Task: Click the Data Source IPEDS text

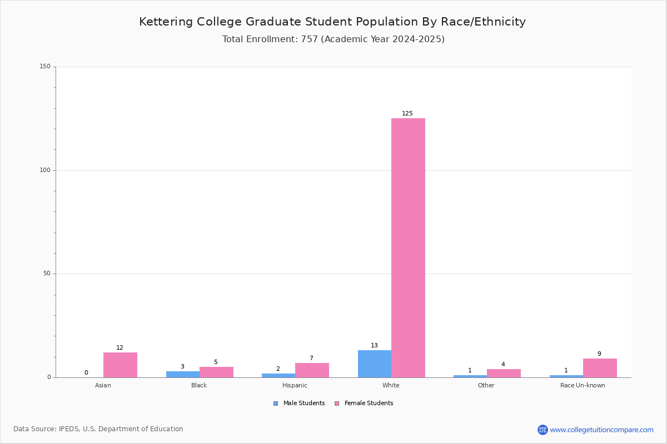Action: (x=98, y=429)
